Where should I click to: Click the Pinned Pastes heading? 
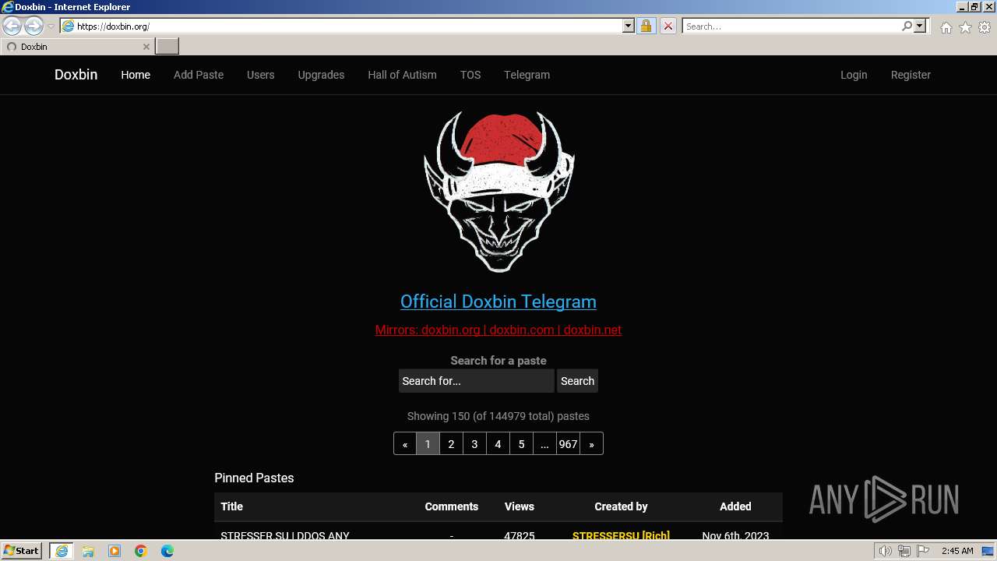[254, 478]
